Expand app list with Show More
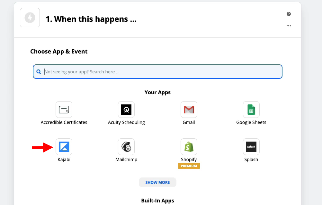Viewport: 322px width, 205px height. 157,182
